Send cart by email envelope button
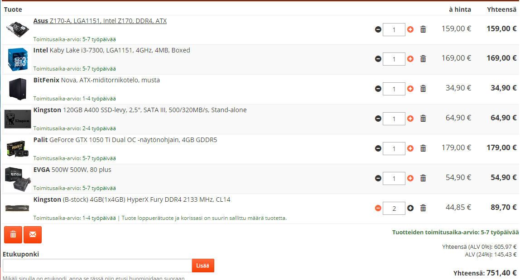The height and width of the screenshot is (280, 520). [33, 235]
